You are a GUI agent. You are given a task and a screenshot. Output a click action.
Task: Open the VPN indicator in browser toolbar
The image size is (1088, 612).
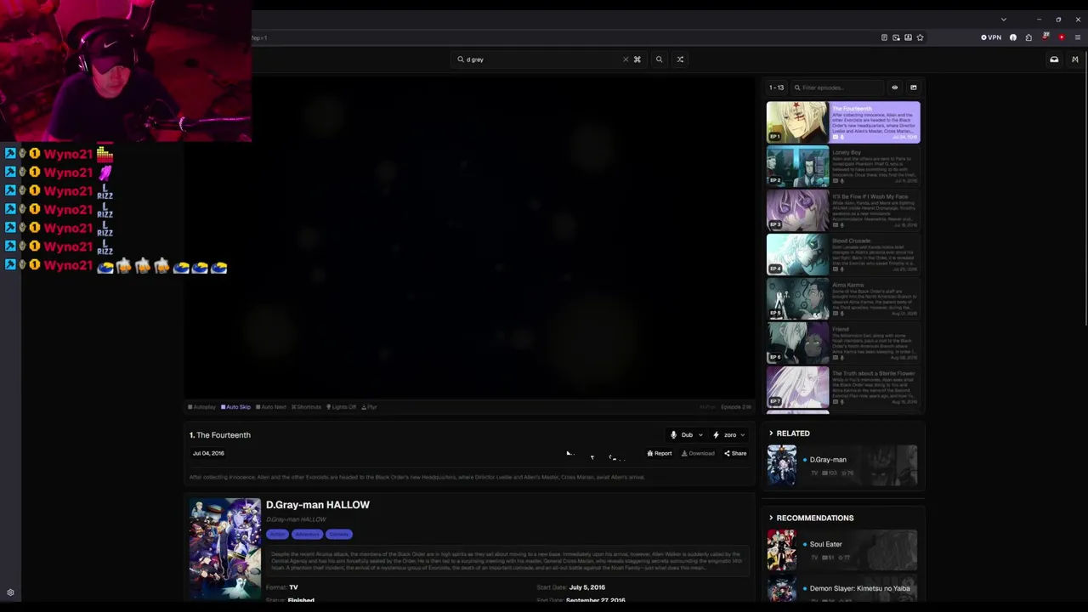[991, 37]
